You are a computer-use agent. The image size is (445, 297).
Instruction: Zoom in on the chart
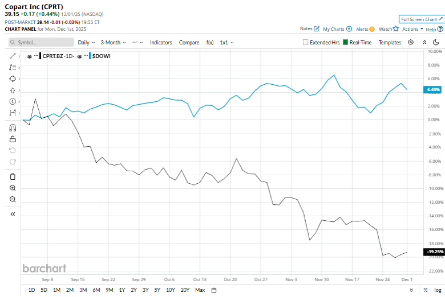[13, 188]
